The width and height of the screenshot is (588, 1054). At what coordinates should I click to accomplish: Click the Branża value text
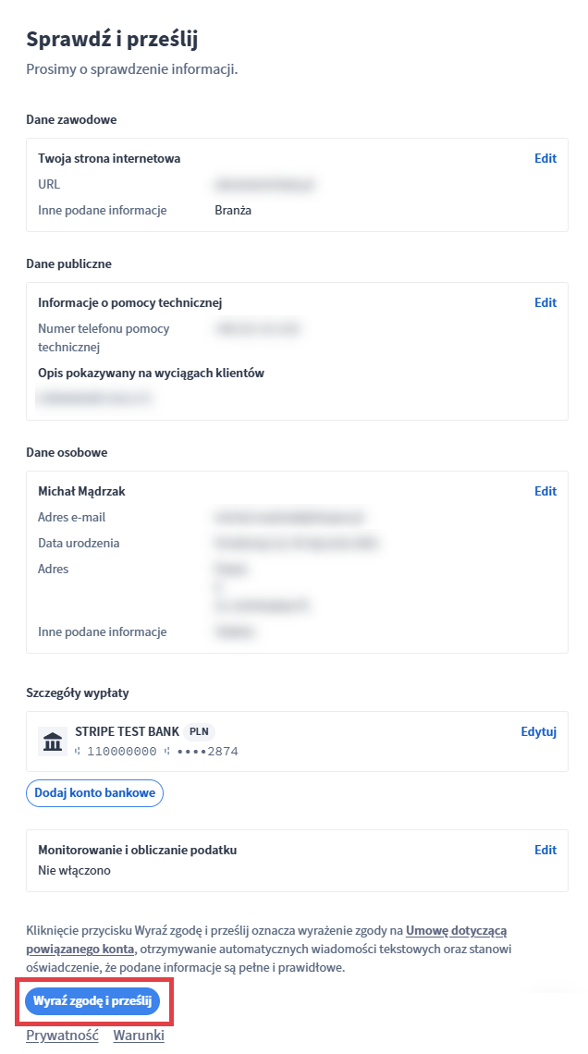[233, 210]
